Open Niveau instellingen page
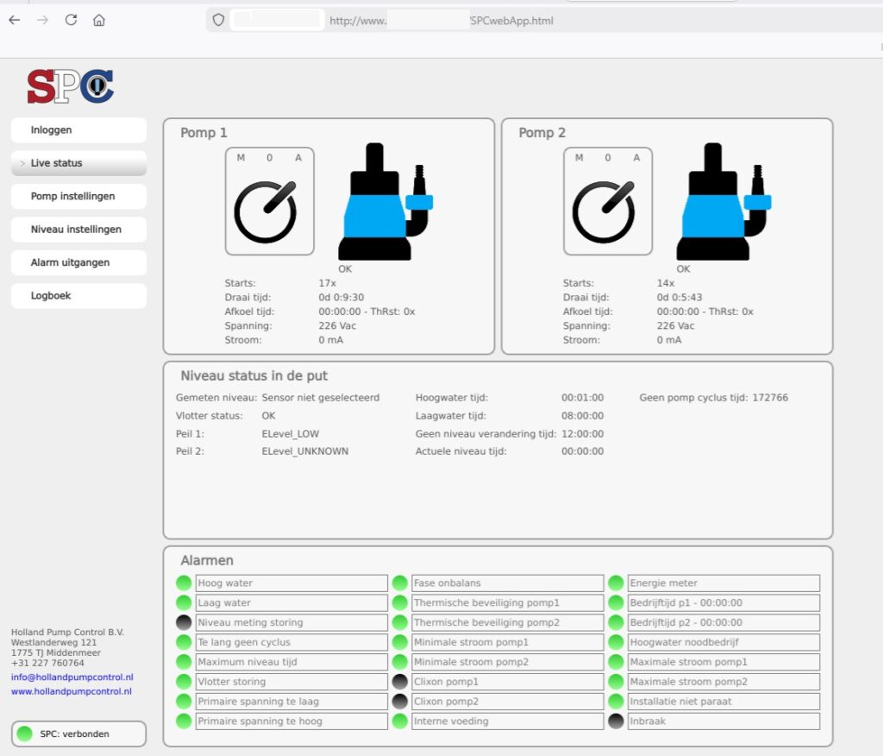 click(x=78, y=230)
